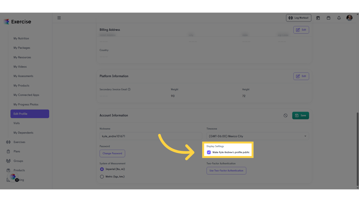Open My Connected Apps in the sidebar
Viewport: 359px width, 202px height.
26,95
